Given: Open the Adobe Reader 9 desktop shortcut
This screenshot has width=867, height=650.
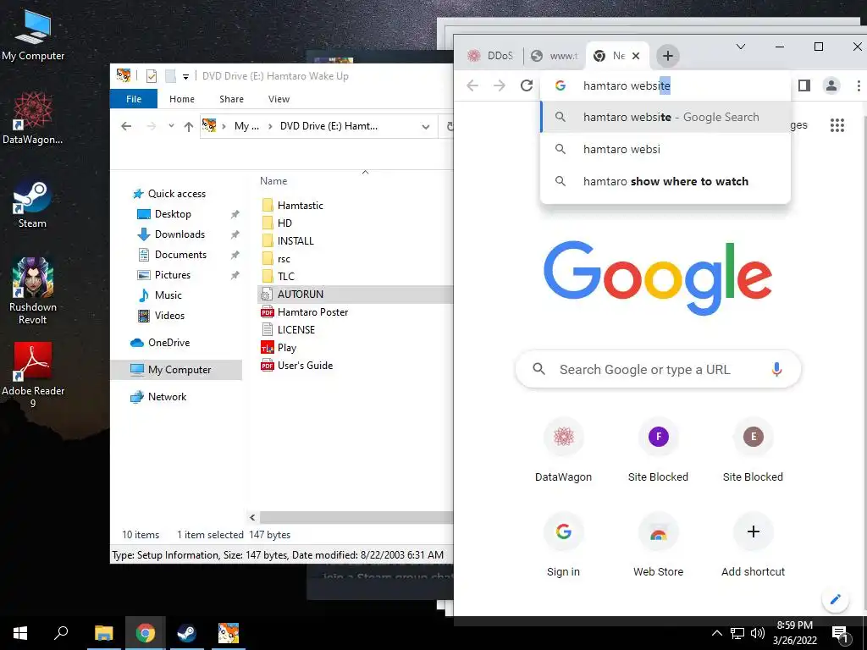Looking at the screenshot, I should (x=33, y=375).
